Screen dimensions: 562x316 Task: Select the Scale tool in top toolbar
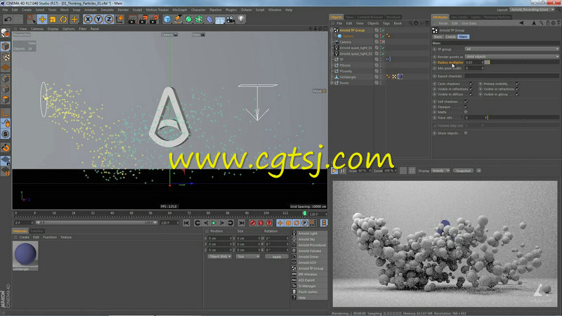point(53,19)
